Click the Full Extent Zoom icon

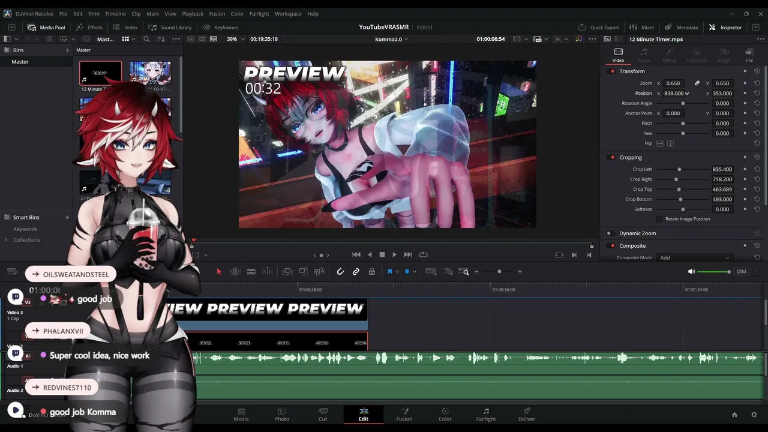431,272
